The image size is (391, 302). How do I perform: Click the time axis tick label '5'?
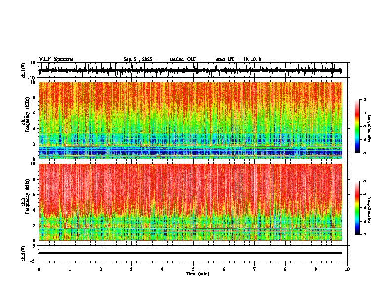[x=193, y=269]
